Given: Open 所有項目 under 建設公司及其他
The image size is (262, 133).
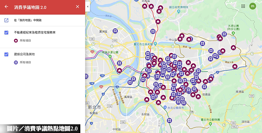Looking at the screenshot, I should (x=26, y=62).
